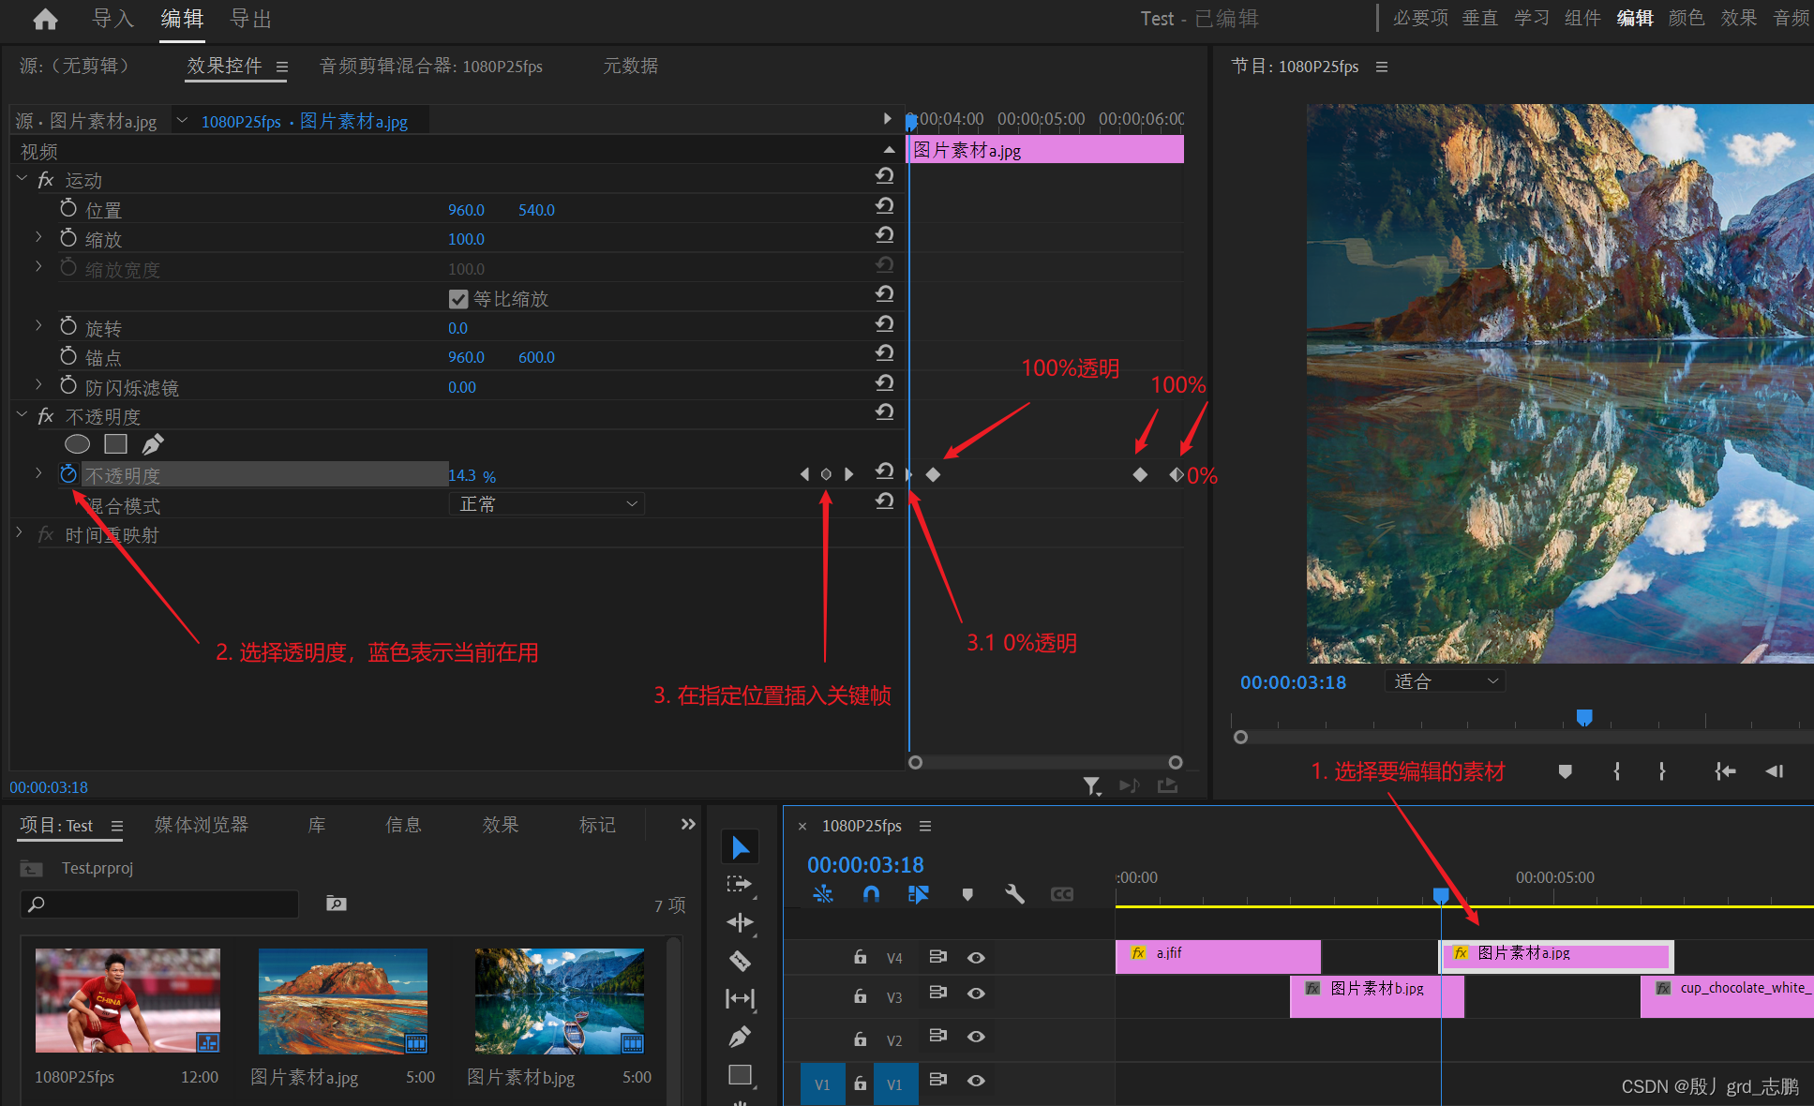Open the Effect Controls panel menu
Image resolution: width=1814 pixels, height=1106 pixels.
point(282,67)
